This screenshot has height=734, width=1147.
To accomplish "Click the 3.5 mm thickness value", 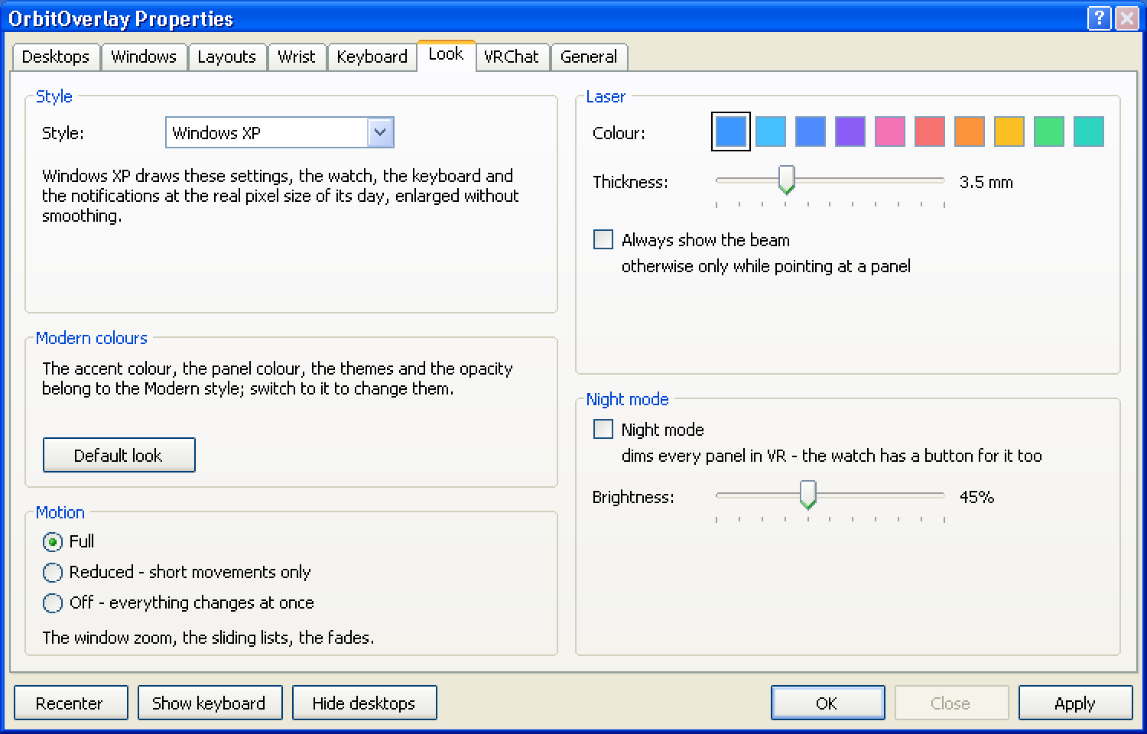I will tap(986, 182).
